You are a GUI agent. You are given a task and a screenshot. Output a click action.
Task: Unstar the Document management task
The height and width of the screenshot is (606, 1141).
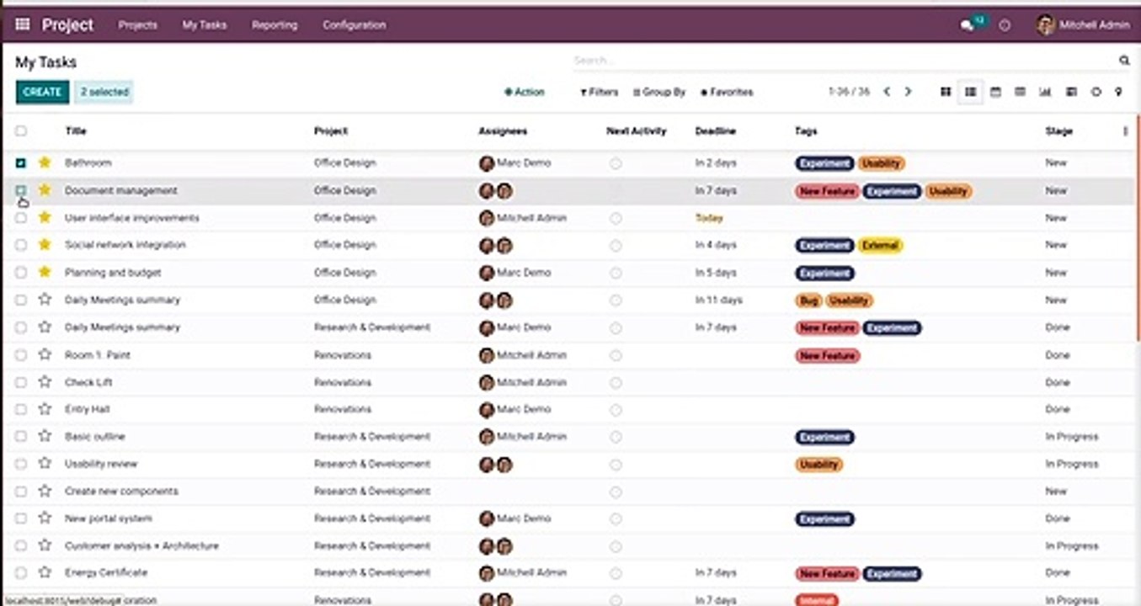(45, 190)
